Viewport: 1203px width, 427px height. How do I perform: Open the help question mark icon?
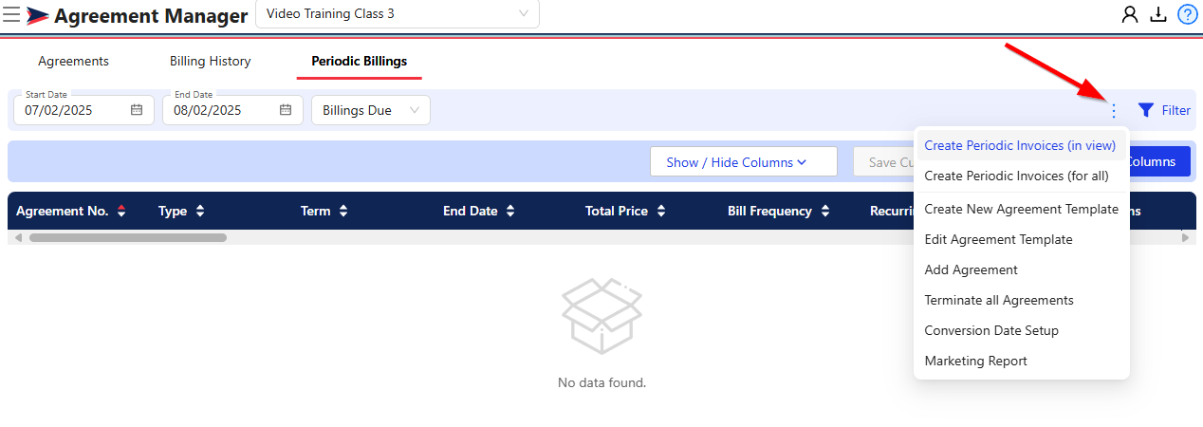pos(1187,14)
